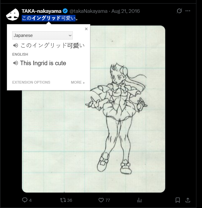
Task: Bookmark this tweet
Action: pyautogui.click(x=178, y=200)
